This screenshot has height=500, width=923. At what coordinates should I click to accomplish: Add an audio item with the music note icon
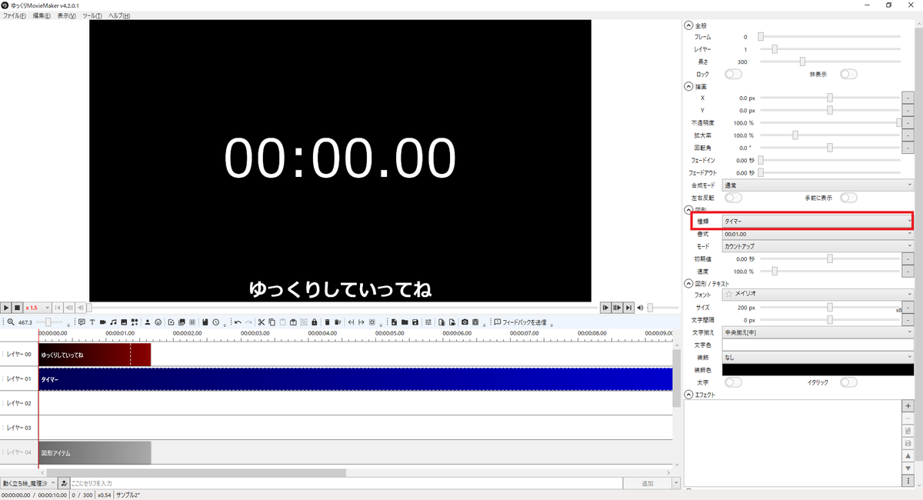tap(113, 322)
